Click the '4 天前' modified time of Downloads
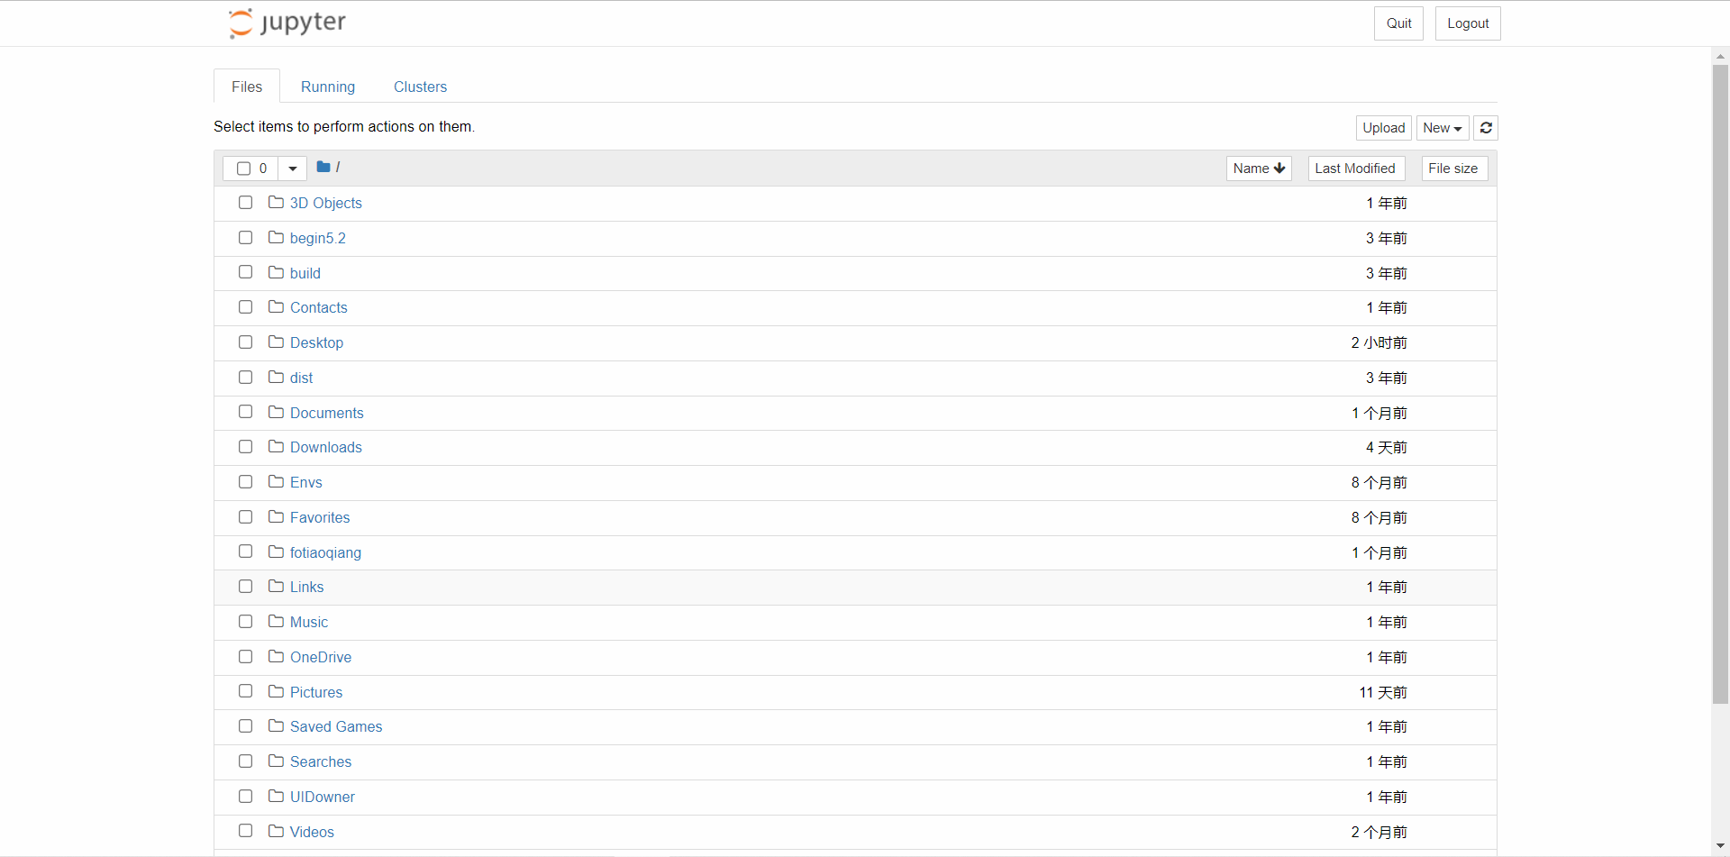Screen dimensions: 1730x857 (x=1386, y=448)
